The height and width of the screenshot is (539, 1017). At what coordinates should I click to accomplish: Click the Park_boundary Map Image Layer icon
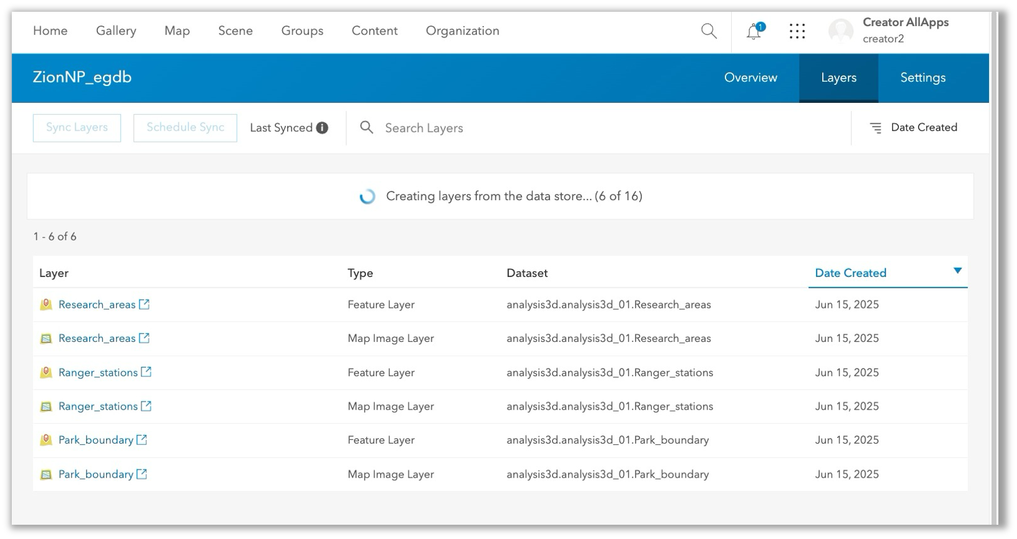46,475
